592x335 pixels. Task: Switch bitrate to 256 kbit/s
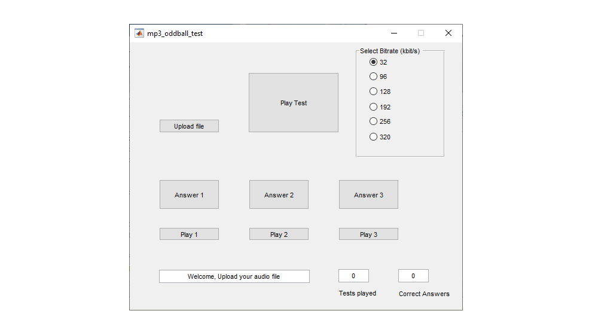380,121
